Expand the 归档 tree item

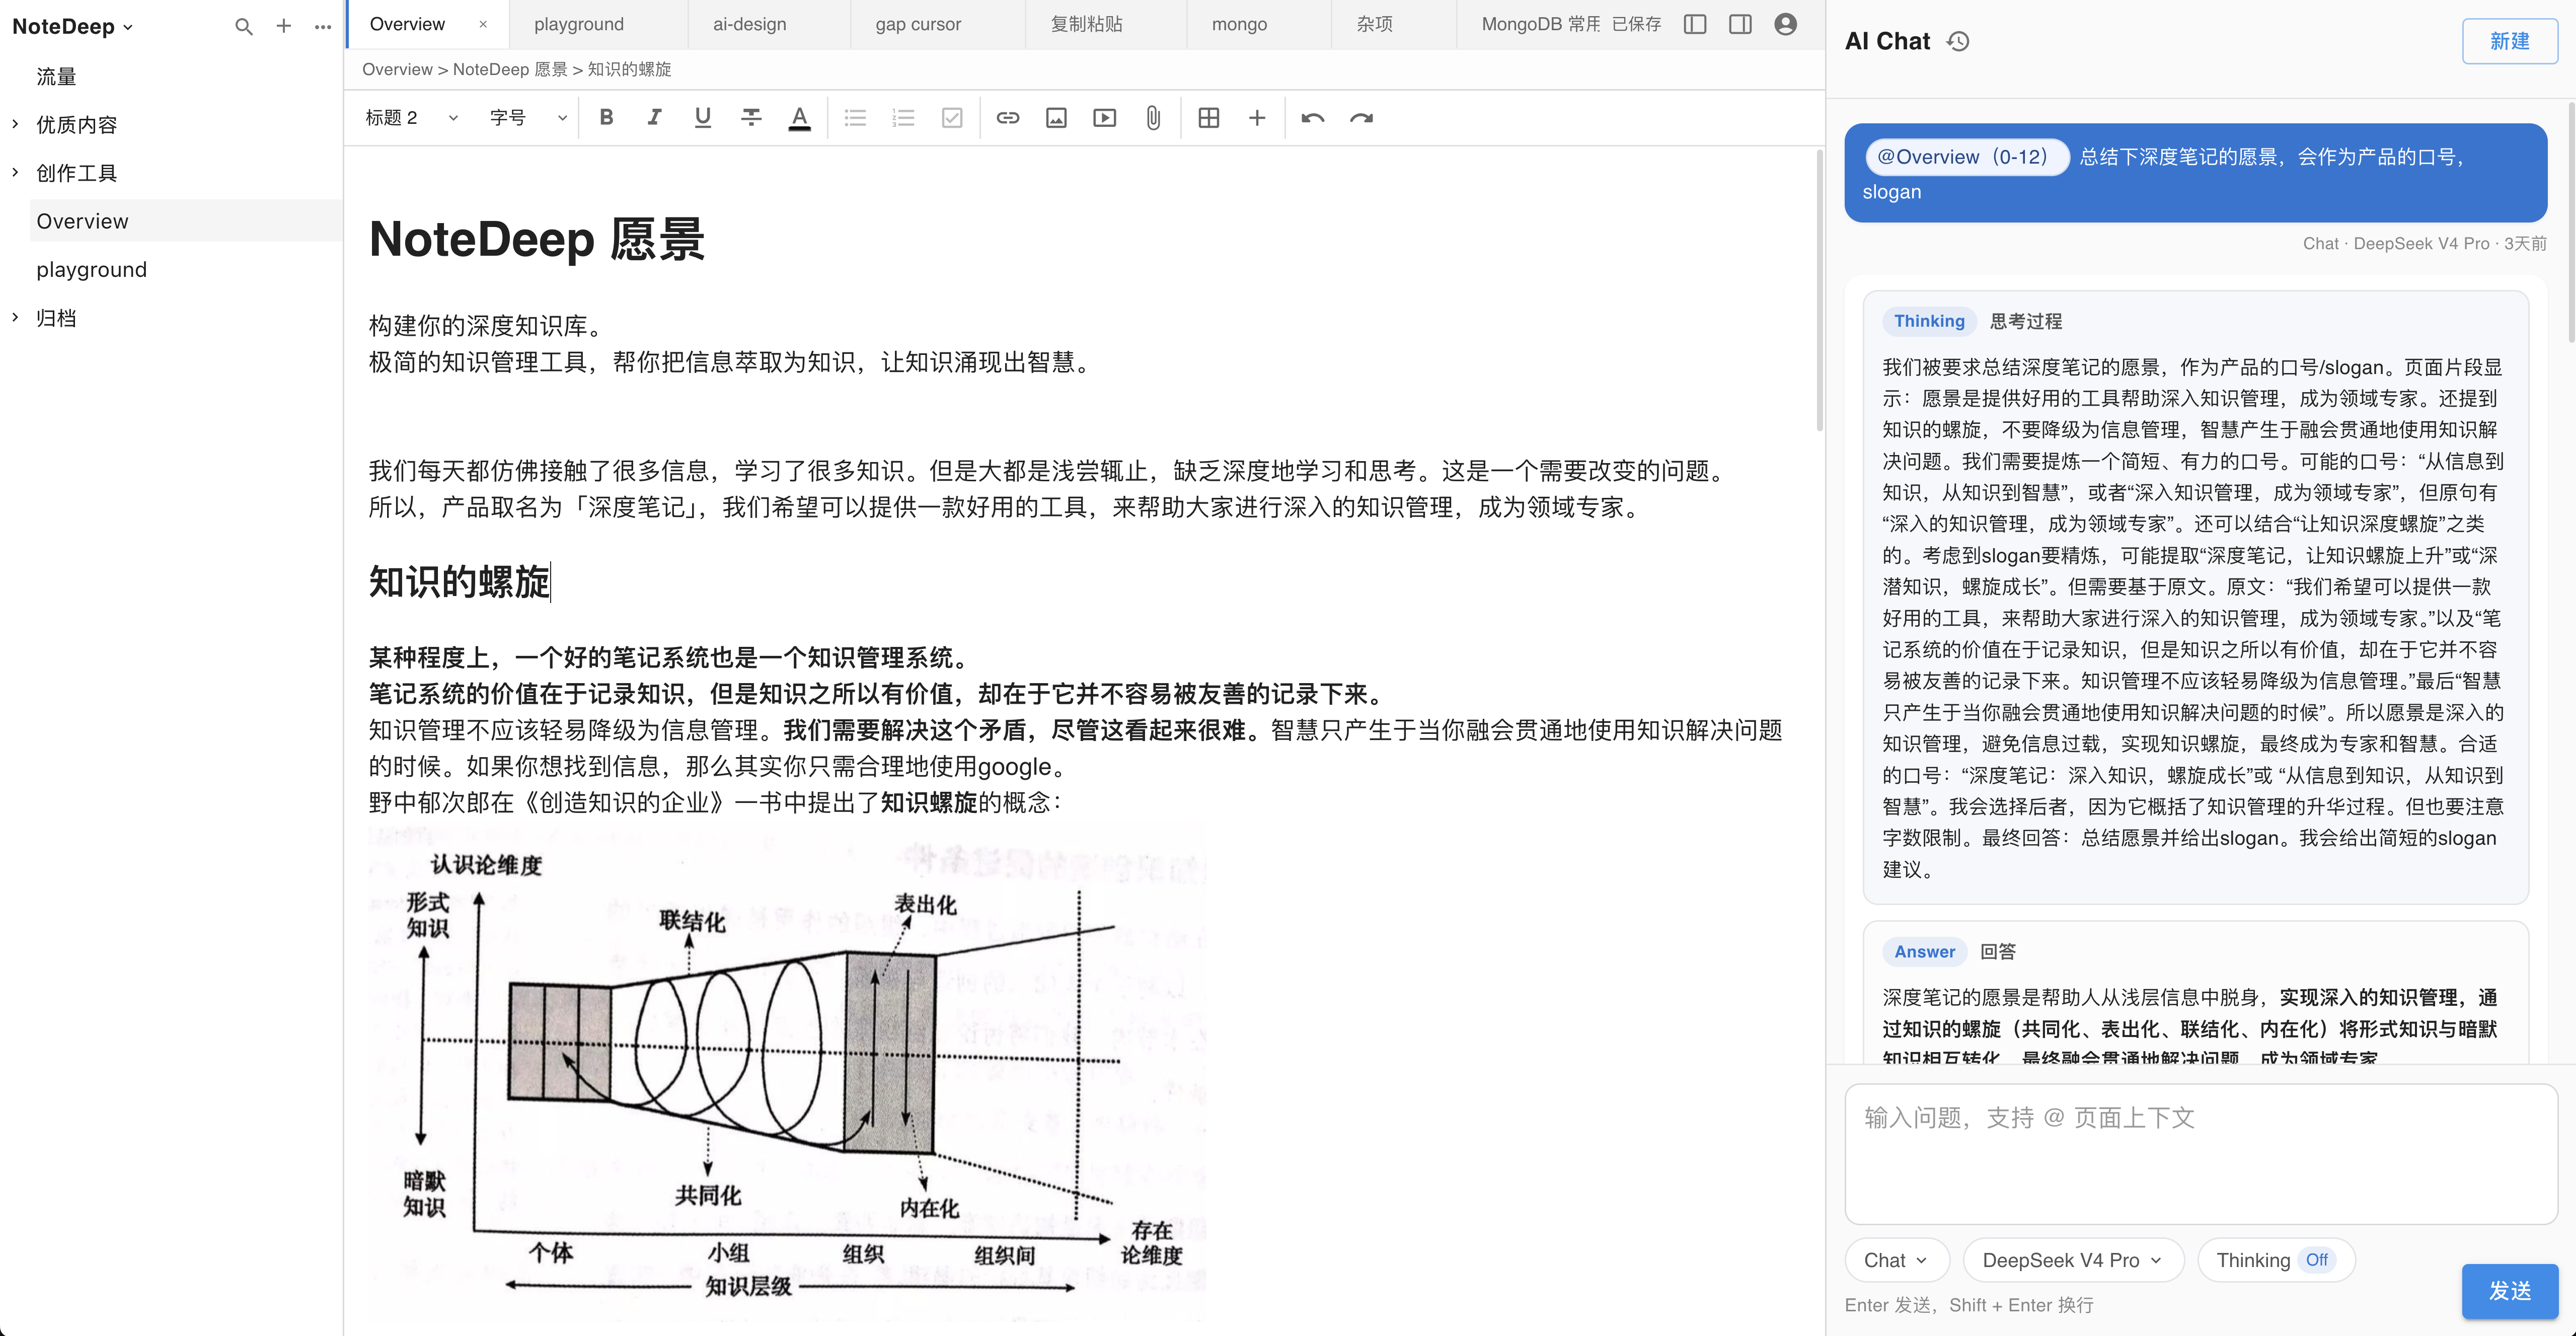tap(15, 317)
